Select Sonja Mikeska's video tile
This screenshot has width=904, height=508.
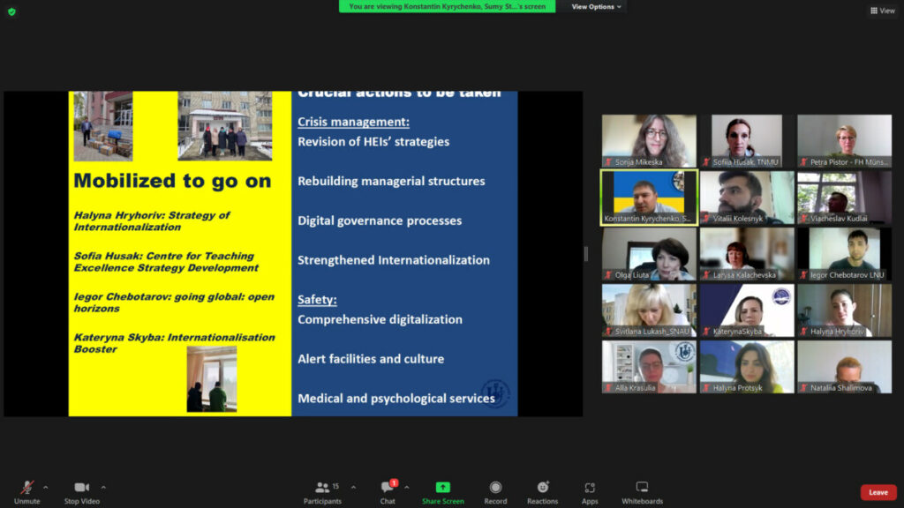click(649, 141)
